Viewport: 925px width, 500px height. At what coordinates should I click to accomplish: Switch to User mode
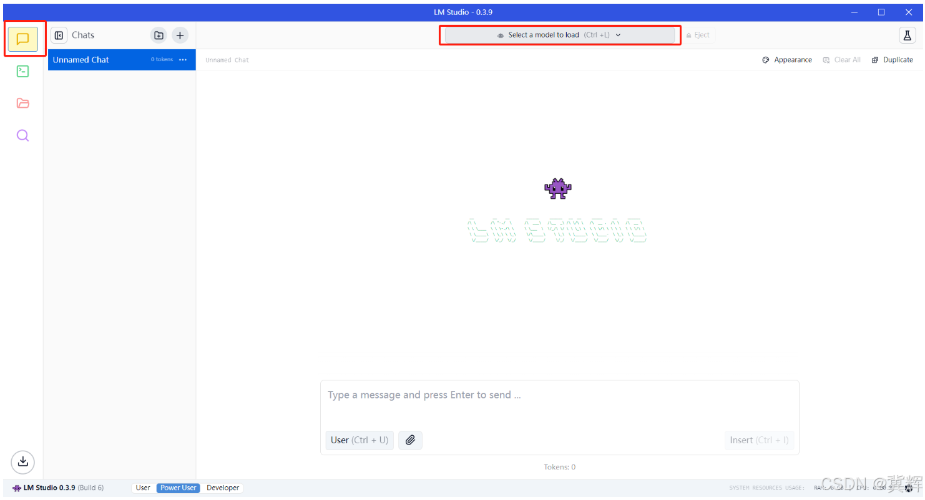coord(143,488)
